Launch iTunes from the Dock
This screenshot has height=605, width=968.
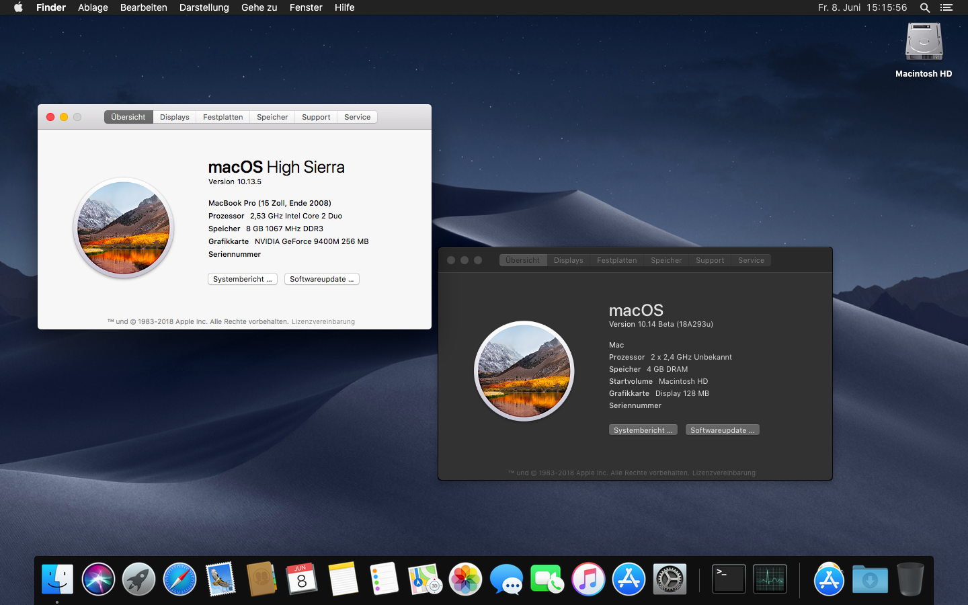(x=588, y=579)
